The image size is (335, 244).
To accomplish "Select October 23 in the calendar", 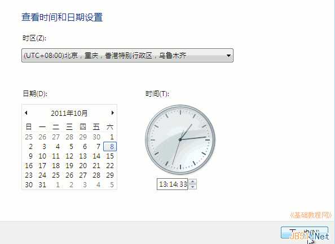I will tap(29, 175).
